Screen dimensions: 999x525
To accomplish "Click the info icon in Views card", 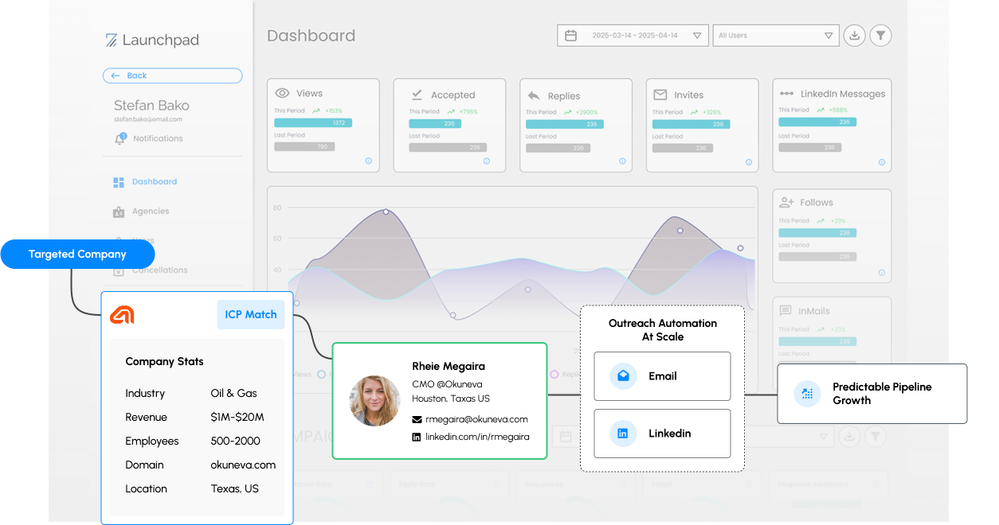I will [368, 161].
